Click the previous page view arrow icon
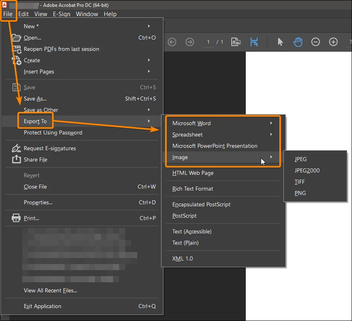Viewport: 352px width, 321px height. pyautogui.click(x=172, y=42)
